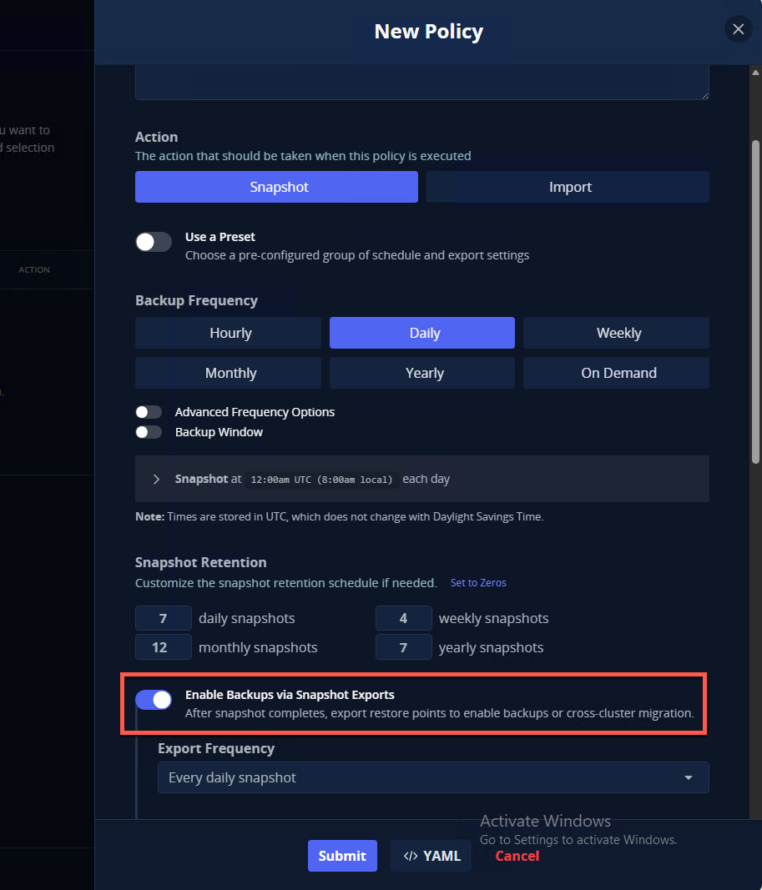Submit the new policy
762x890 pixels.
[342, 856]
